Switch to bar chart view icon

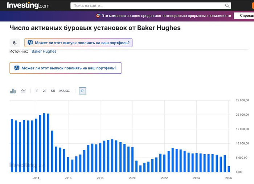tap(13, 91)
